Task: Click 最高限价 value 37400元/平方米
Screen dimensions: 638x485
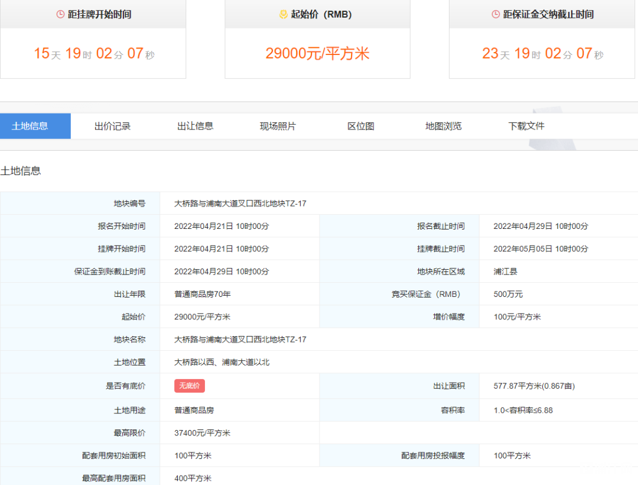Action: click(202, 433)
